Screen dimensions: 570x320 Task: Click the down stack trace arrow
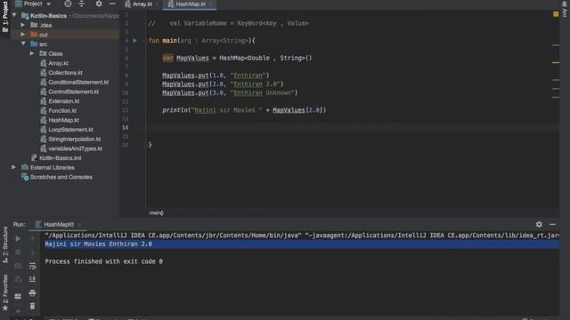coord(32,252)
